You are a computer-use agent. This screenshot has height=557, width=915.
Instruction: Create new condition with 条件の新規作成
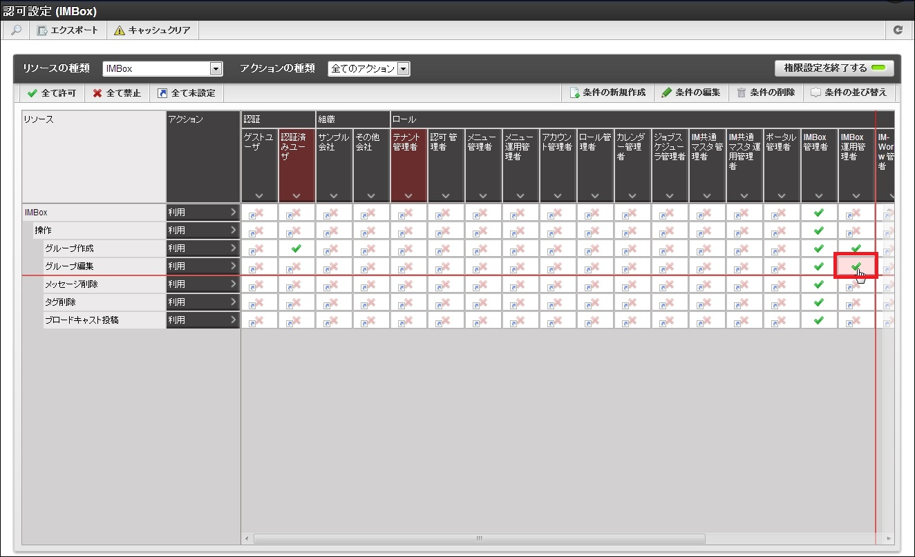point(607,92)
